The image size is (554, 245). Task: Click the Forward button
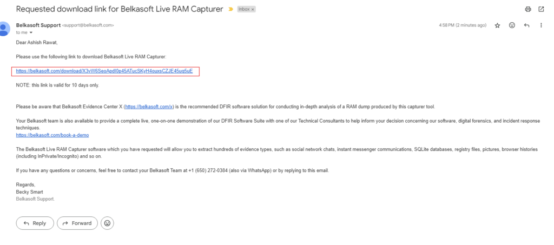pos(77,223)
